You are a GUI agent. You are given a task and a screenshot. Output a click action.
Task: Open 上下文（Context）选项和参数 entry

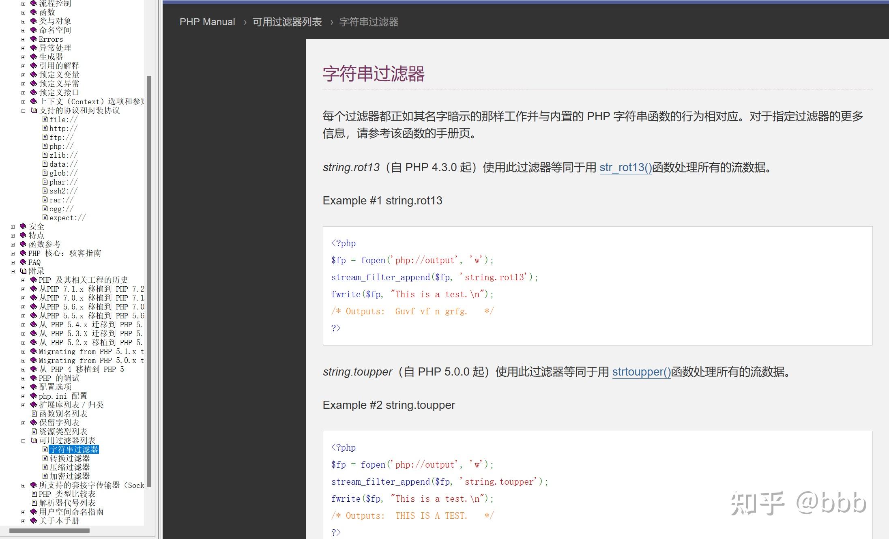point(91,101)
